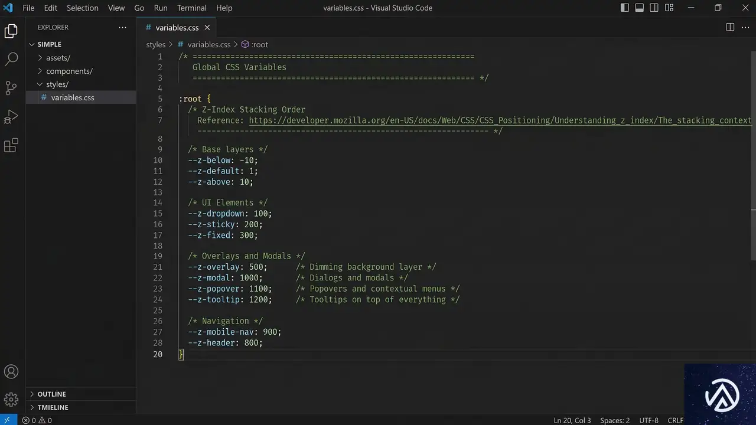Open the Selection menu

click(x=83, y=8)
